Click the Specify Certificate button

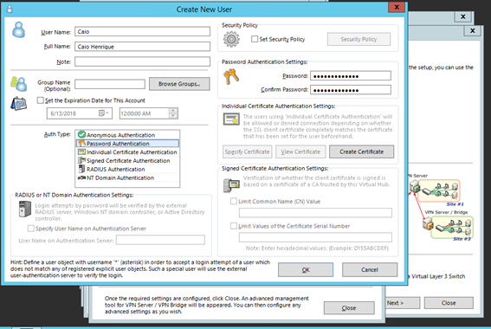click(248, 152)
